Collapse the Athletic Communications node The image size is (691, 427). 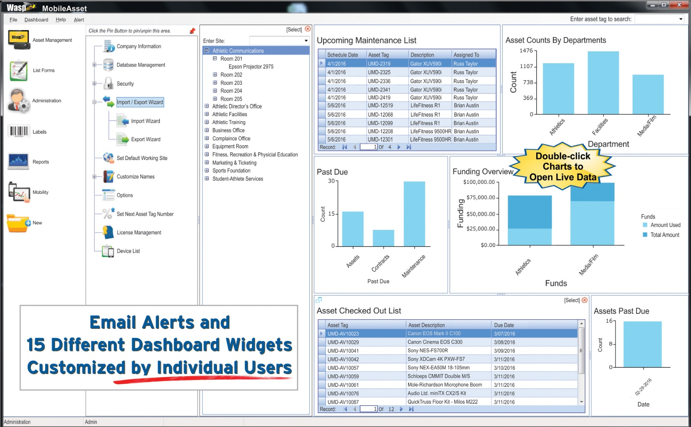click(x=207, y=51)
